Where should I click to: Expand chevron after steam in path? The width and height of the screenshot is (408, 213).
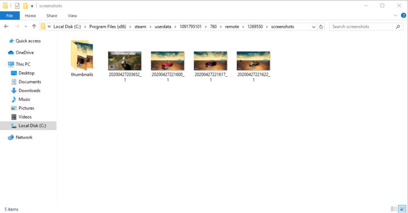(150, 27)
